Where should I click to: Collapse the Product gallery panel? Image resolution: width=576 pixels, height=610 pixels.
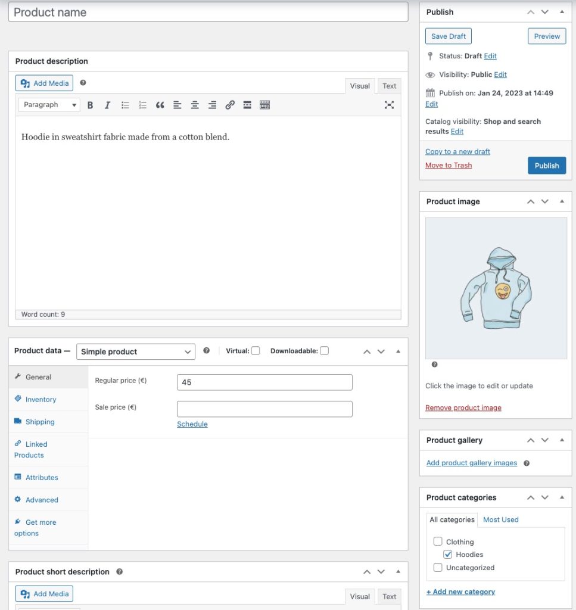(x=562, y=440)
